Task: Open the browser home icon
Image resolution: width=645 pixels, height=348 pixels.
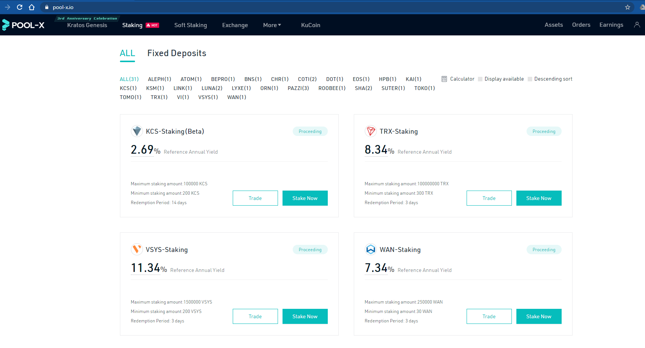Action: pyautogui.click(x=32, y=7)
